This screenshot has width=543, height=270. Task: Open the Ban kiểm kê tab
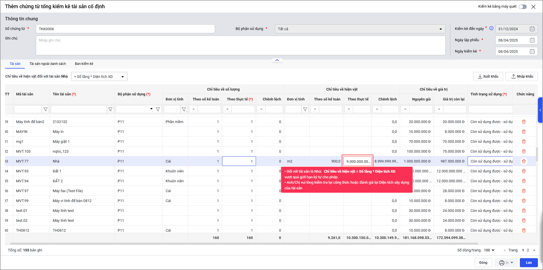[84, 64]
